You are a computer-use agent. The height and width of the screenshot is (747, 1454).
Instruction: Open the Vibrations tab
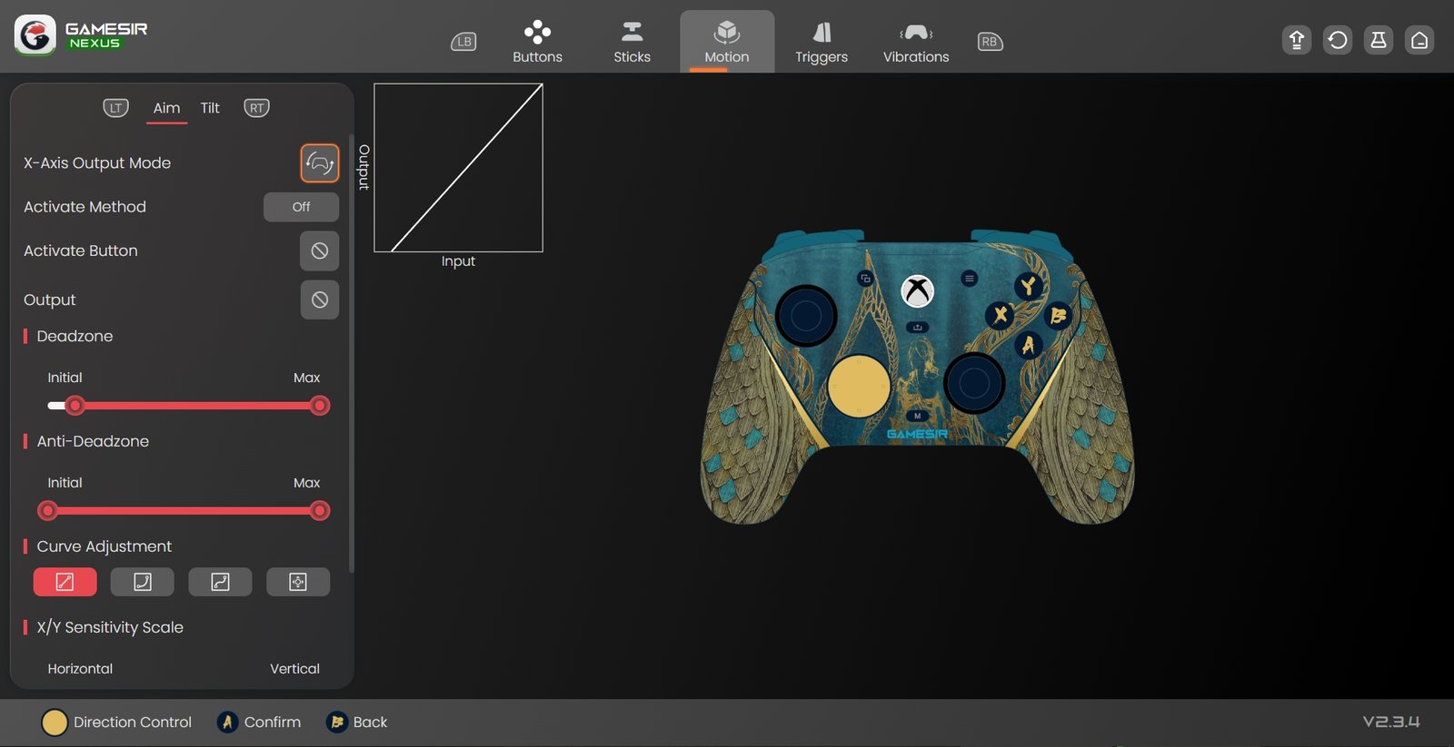point(915,42)
